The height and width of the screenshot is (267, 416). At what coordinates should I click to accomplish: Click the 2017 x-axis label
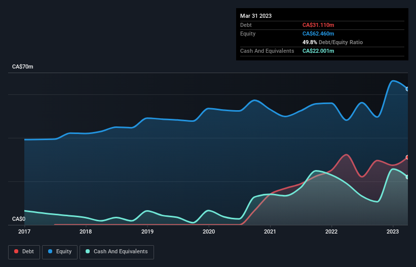(24, 231)
